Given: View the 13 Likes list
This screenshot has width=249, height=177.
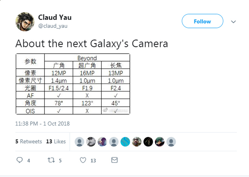Looking at the screenshot, I should (56, 141).
